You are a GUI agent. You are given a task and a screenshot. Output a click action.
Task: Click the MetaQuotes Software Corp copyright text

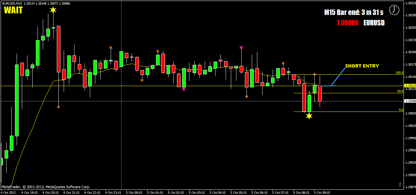(46, 187)
